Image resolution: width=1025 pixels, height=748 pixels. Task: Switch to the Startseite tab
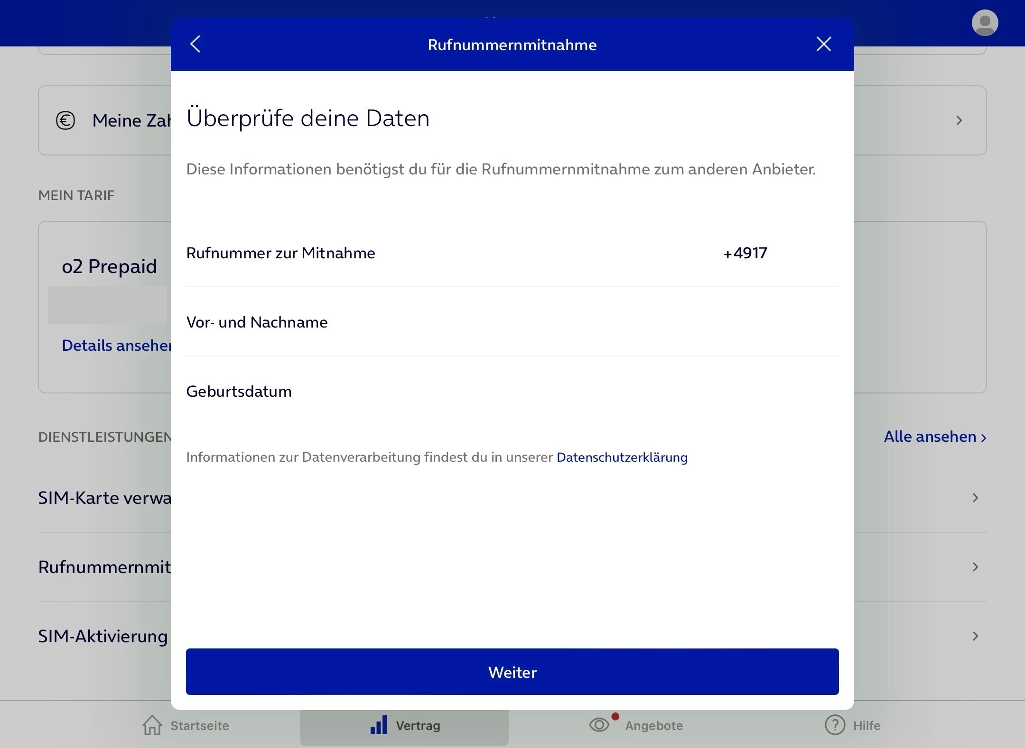point(199,725)
